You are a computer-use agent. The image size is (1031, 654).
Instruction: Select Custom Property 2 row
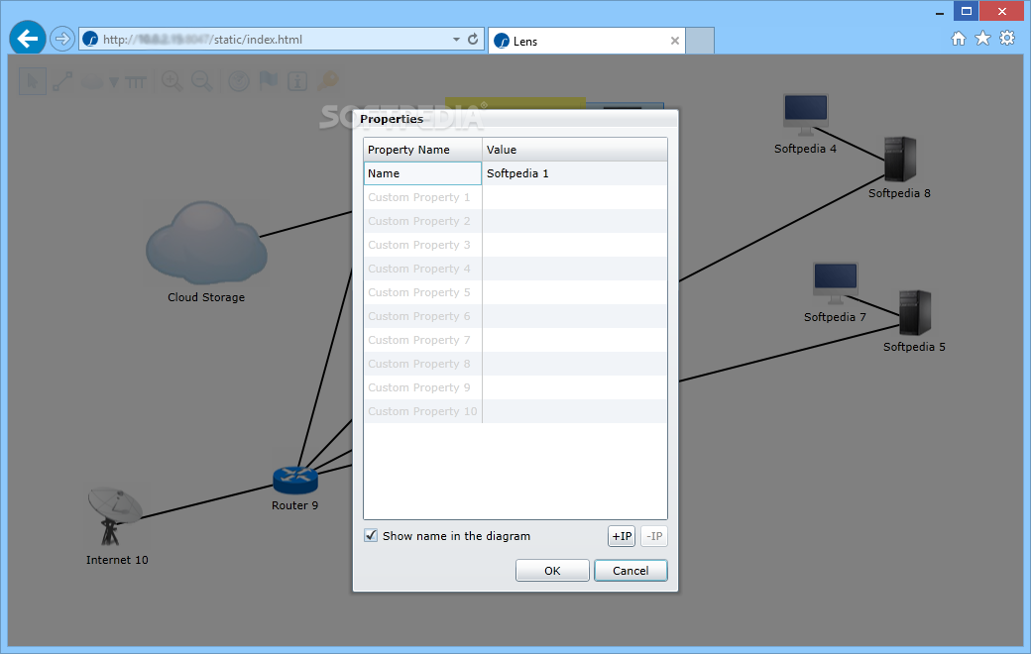click(515, 221)
